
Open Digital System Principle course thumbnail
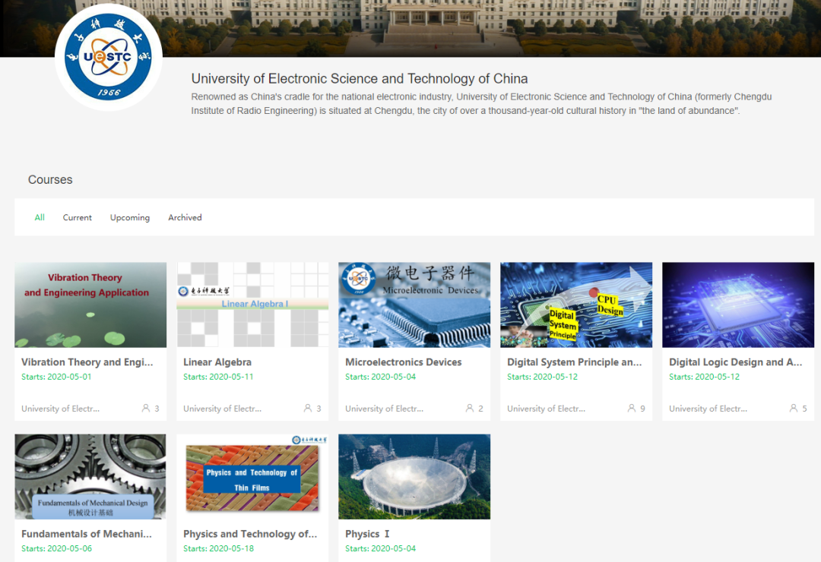coord(576,305)
